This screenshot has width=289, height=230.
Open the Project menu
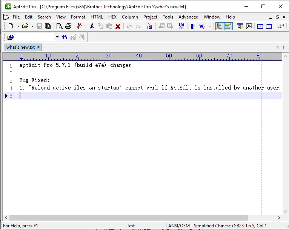click(x=150, y=17)
